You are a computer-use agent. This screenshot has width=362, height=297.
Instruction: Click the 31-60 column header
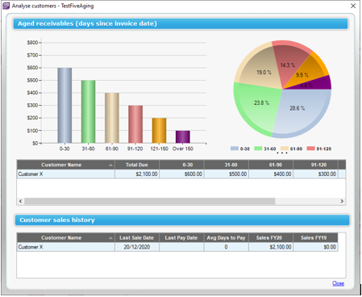(x=227, y=165)
